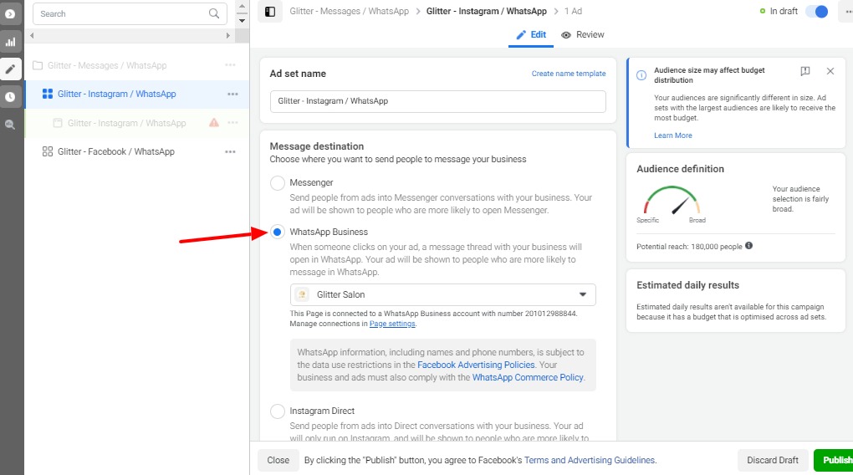Image resolution: width=853 pixels, height=475 pixels.
Task: Click the scroll right arrow under search
Action: pyautogui.click(x=228, y=35)
